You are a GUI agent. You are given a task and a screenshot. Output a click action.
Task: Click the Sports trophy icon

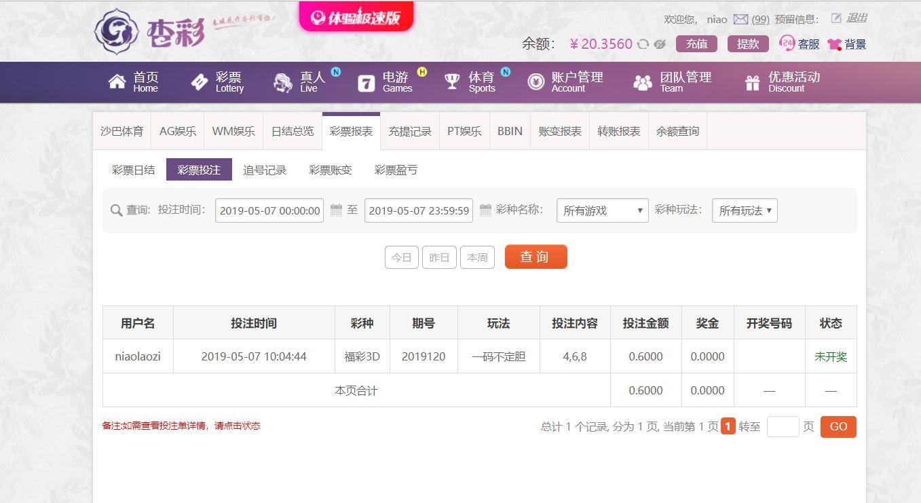point(452,82)
